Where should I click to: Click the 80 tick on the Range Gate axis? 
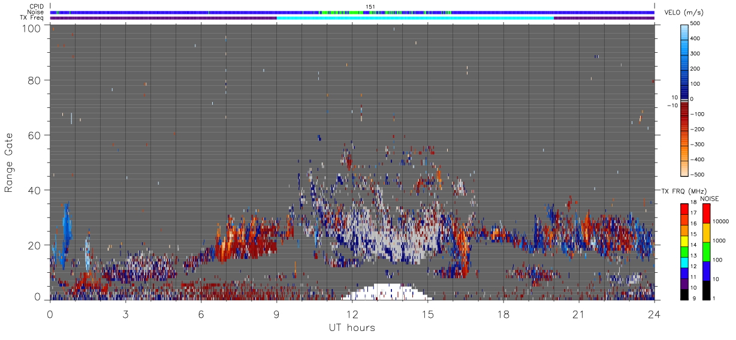[x=34, y=80]
